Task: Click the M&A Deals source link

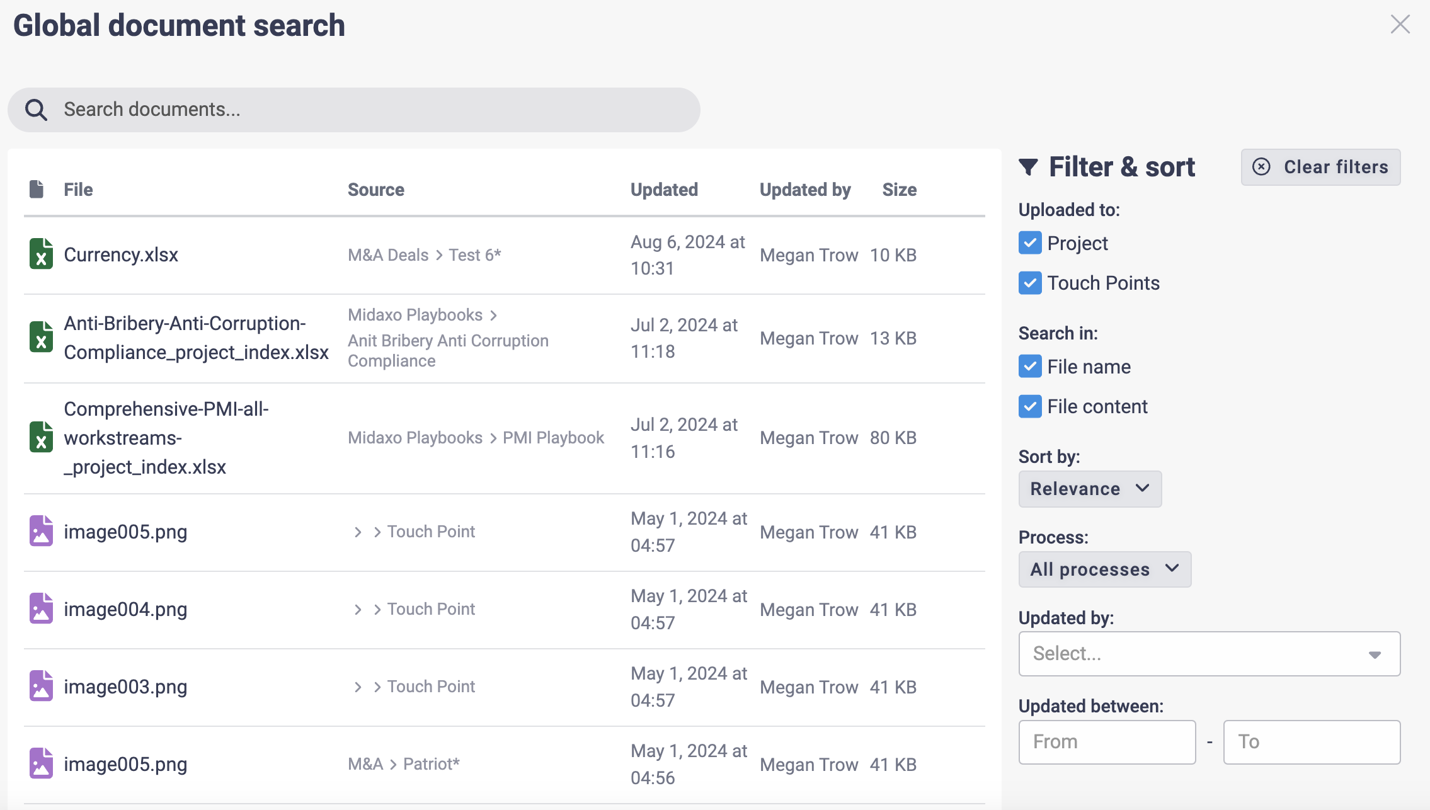Action: (x=388, y=255)
